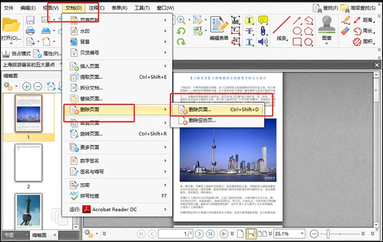The height and width of the screenshot is (242, 383).
Task: Open the 文件 menu
Action: tap(9, 8)
